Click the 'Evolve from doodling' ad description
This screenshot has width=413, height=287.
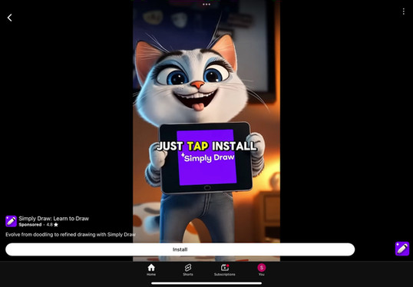pyautogui.click(x=71, y=234)
